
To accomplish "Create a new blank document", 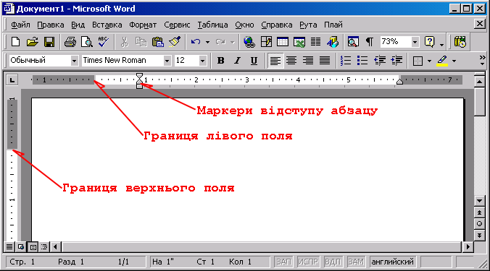I will pos(16,42).
